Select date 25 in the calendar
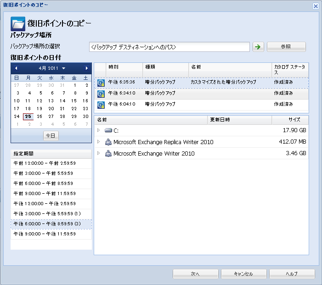322x285 pixels. [x=28, y=117]
